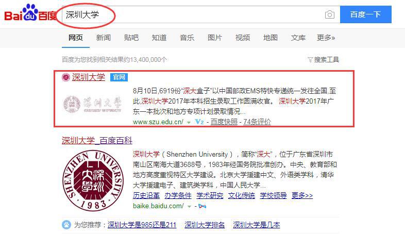Open the 深圳大学_百度百科 result link
This screenshot has height=234, width=405.
(97, 140)
